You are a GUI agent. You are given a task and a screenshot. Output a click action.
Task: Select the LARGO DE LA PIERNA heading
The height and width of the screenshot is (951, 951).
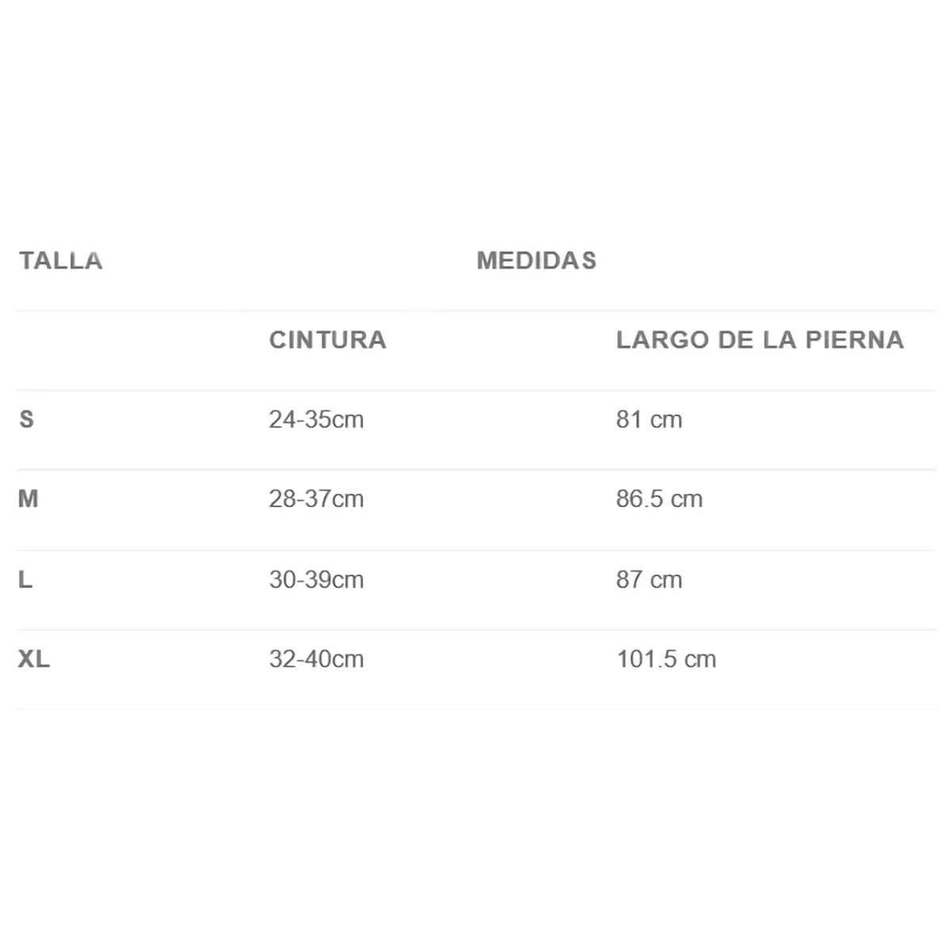760,340
